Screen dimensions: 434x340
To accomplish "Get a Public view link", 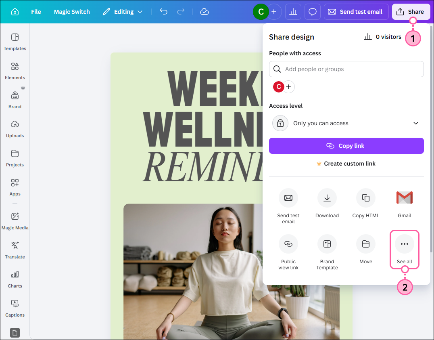I will 288,250.
